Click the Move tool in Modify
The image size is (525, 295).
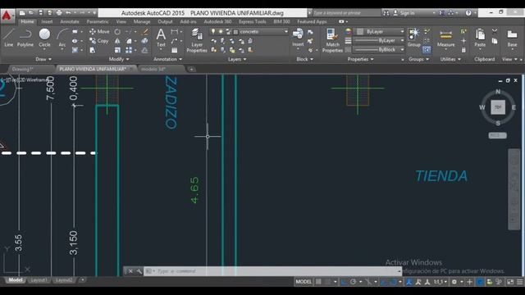click(99, 31)
